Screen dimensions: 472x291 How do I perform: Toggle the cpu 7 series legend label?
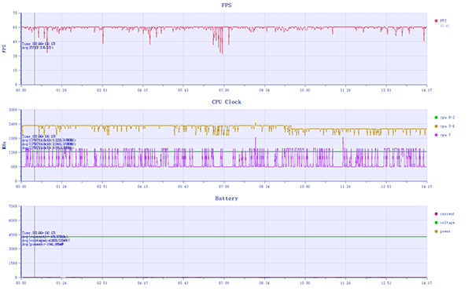[445, 135]
